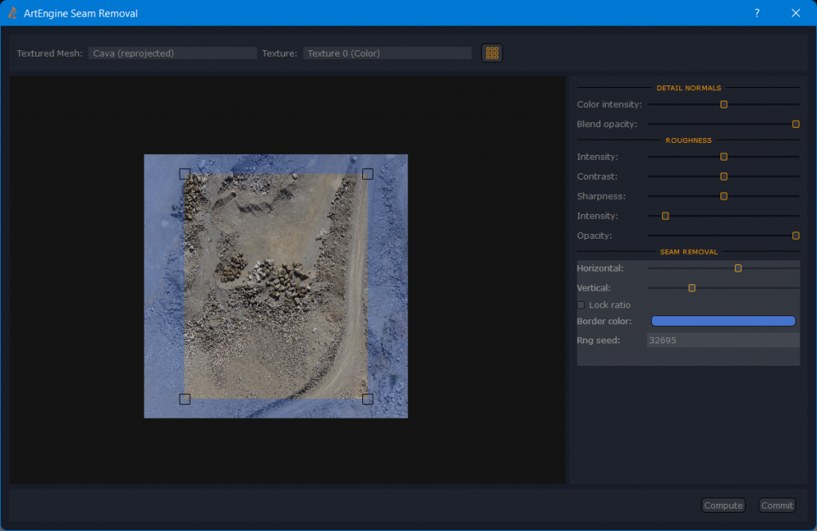The height and width of the screenshot is (531, 817).
Task: Collapse the ROUGHNESS section header
Action: click(688, 141)
